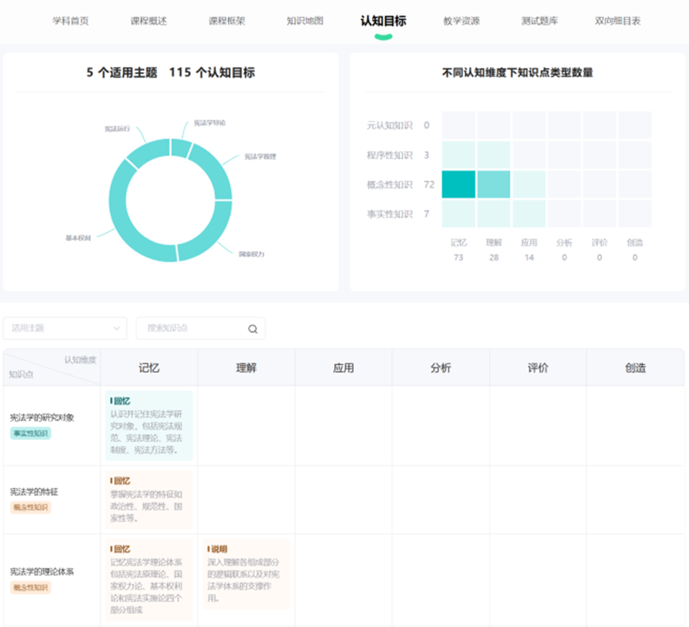Switch to the 测试题库 tab
This screenshot has height=627, width=689.
coord(540,21)
